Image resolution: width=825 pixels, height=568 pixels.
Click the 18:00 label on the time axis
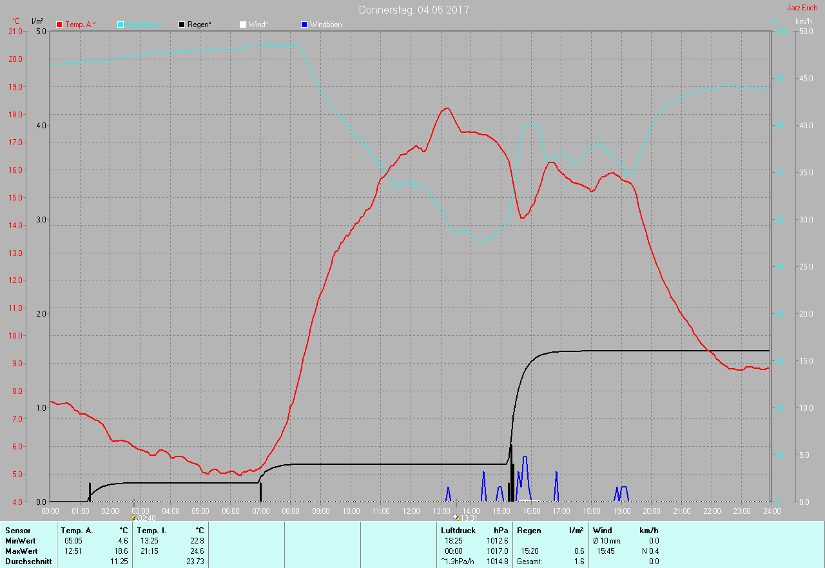[591, 511]
